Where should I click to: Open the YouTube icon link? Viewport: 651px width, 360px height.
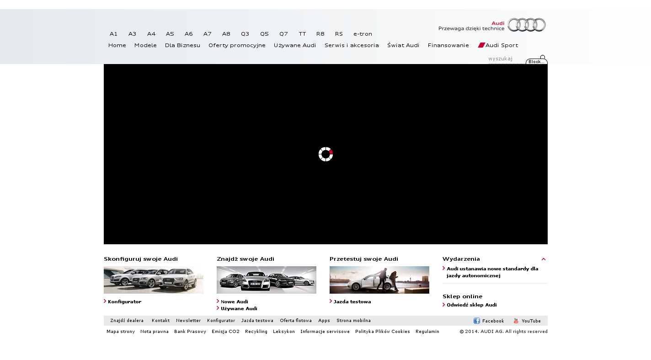click(x=516, y=321)
